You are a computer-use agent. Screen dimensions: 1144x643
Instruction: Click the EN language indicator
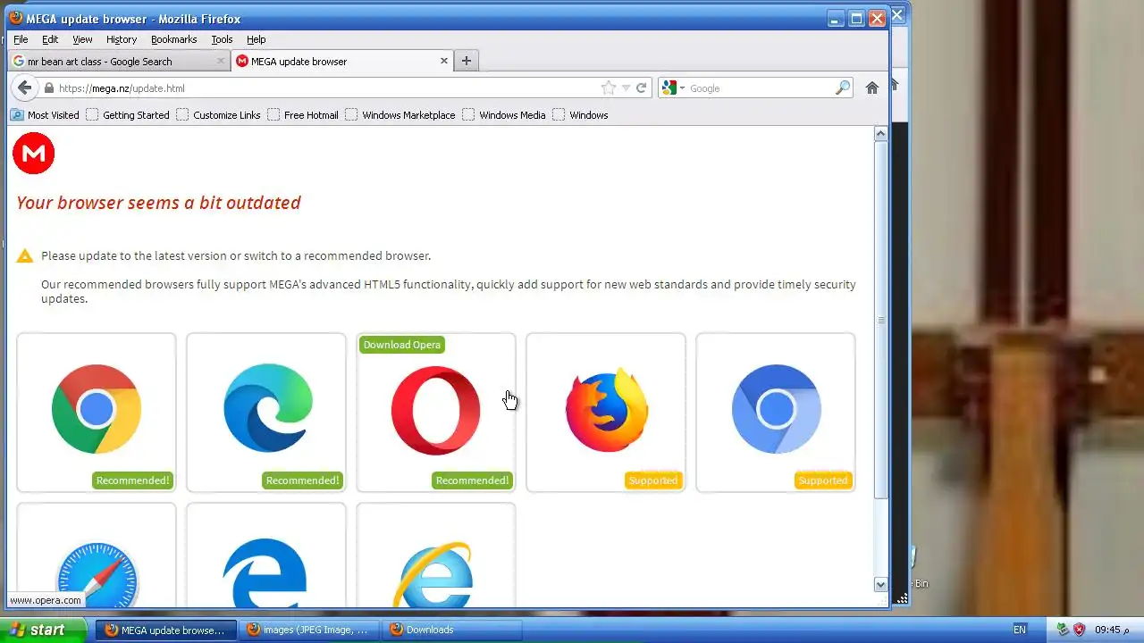(1020, 630)
